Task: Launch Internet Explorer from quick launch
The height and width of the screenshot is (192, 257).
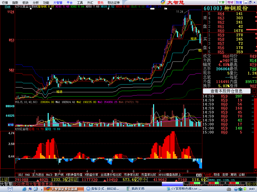Action: (x=24, y=189)
